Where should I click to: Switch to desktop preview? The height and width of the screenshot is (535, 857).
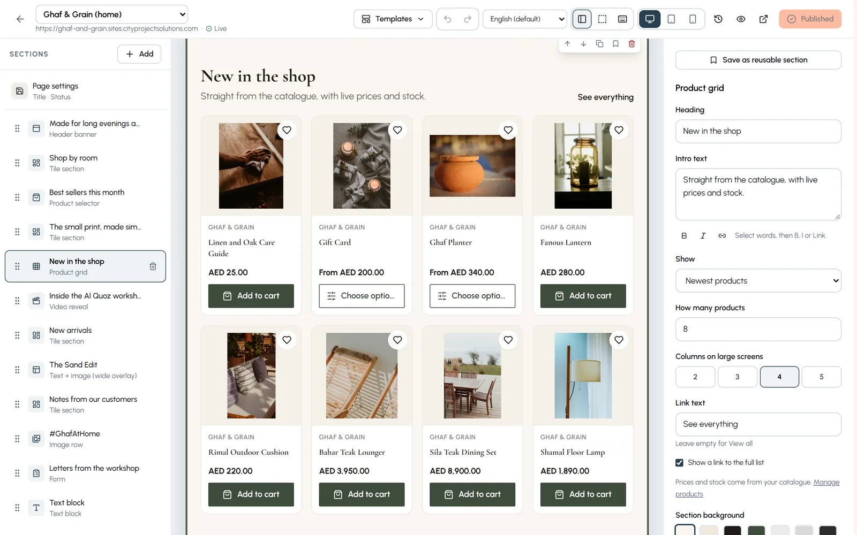pos(650,19)
